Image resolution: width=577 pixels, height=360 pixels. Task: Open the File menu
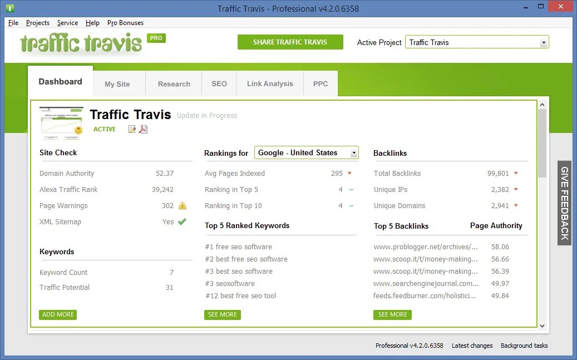[13, 23]
